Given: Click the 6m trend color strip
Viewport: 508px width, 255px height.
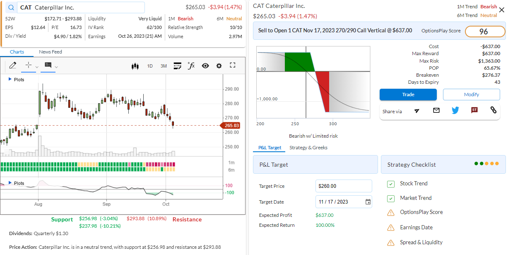Looking at the screenshot, I should click(88, 169).
